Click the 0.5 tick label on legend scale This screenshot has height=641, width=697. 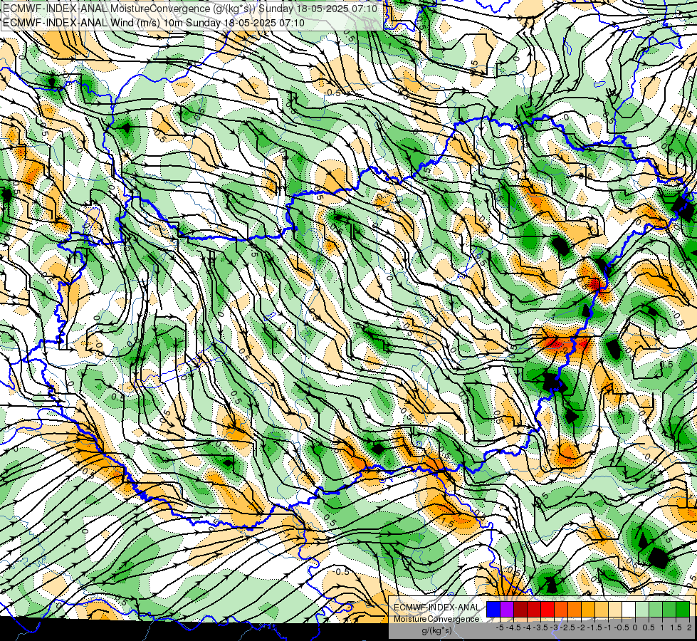(x=648, y=627)
